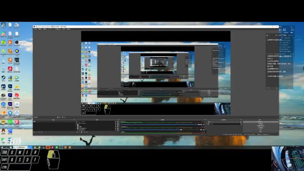Open the taskbar search icon

(x=6, y=147)
